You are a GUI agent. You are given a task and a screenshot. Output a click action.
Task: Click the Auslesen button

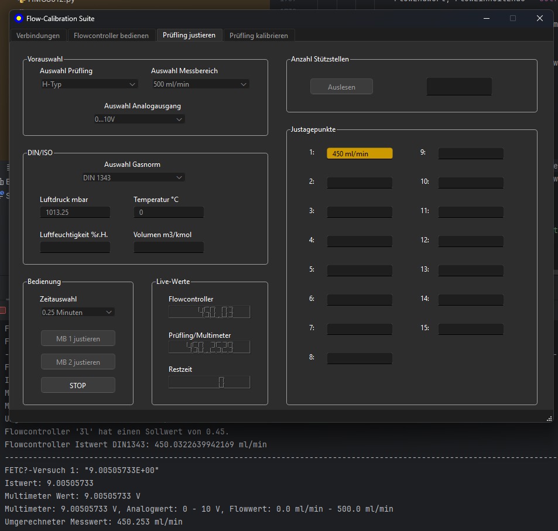341,87
